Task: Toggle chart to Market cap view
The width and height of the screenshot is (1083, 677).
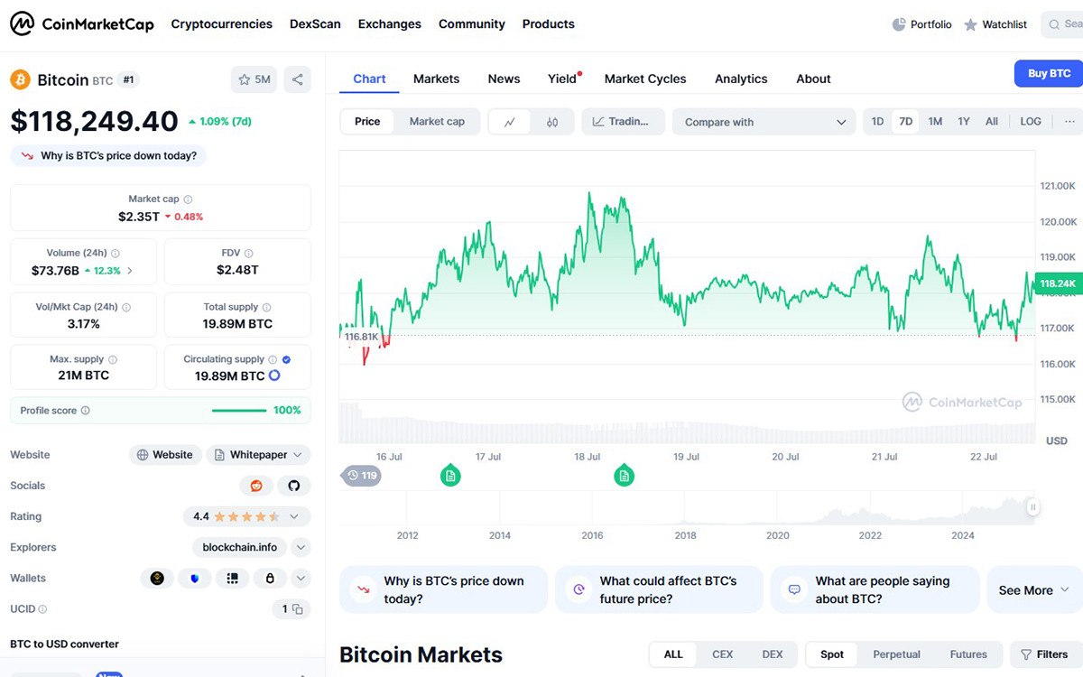Action: 437,122
